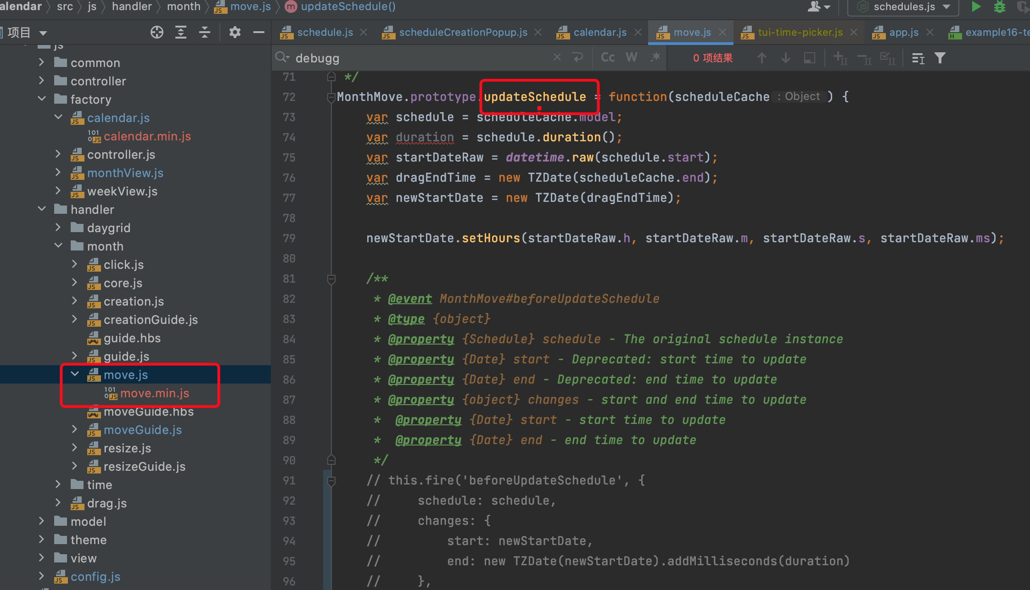The image size is (1030, 590).
Task: Click the locate-in-project crosshair icon
Action: pos(157,32)
